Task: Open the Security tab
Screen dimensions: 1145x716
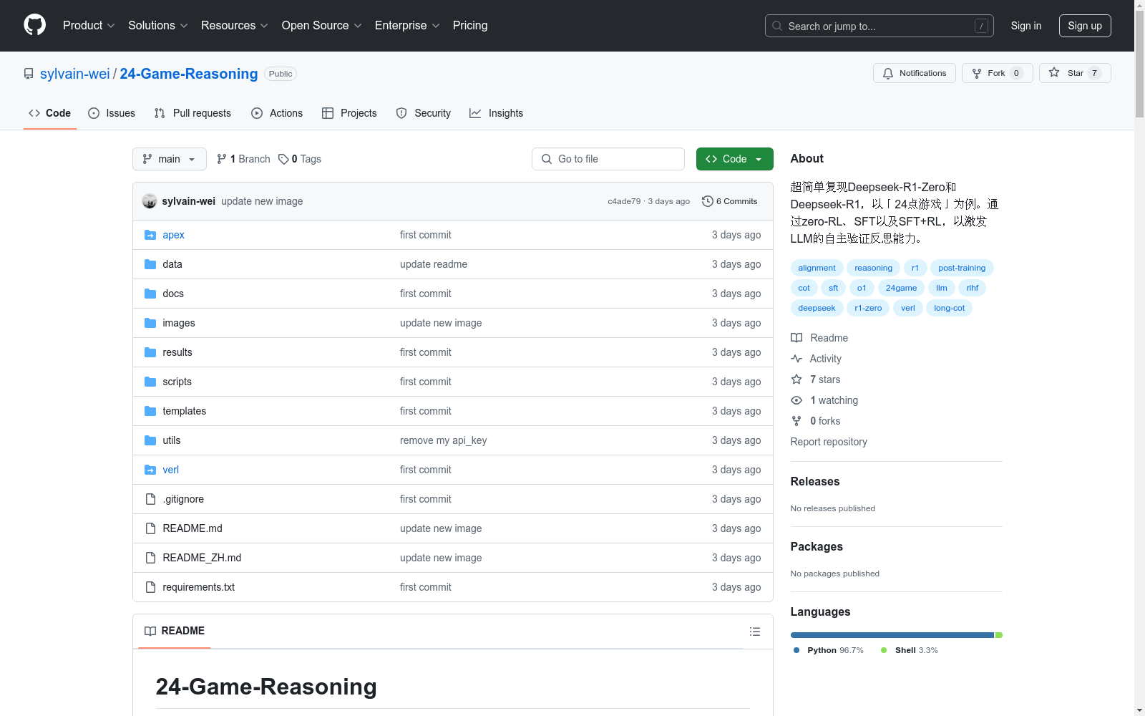Action: click(424, 113)
